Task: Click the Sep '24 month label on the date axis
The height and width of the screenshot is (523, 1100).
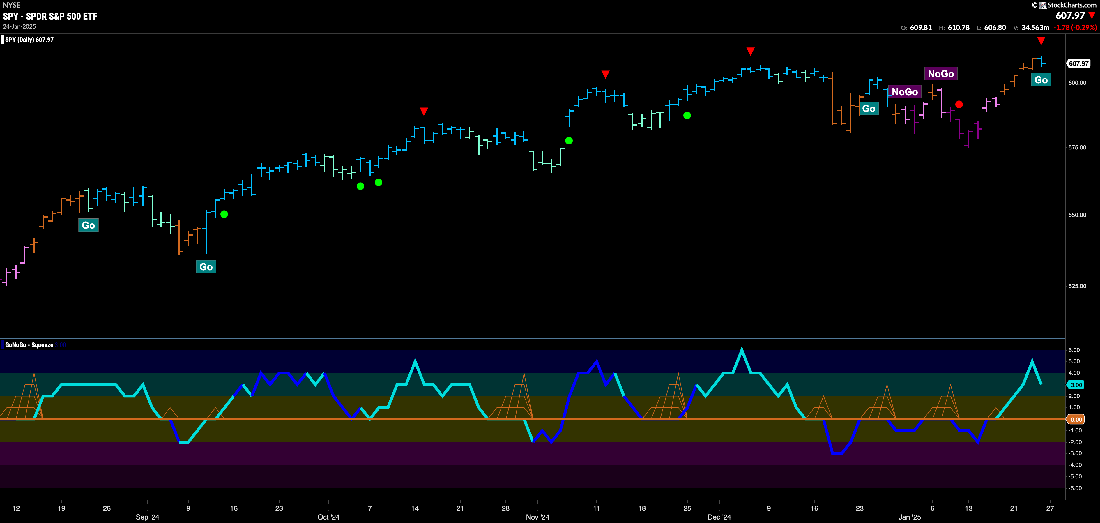Action: pyautogui.click(x=147, y=517)
